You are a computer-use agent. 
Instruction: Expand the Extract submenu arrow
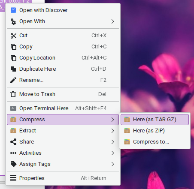coord(113,131)
